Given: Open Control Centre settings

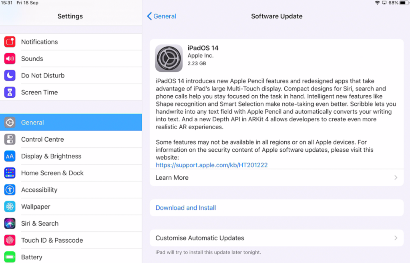Looking at the screenshot, I should tap(71, 139).
